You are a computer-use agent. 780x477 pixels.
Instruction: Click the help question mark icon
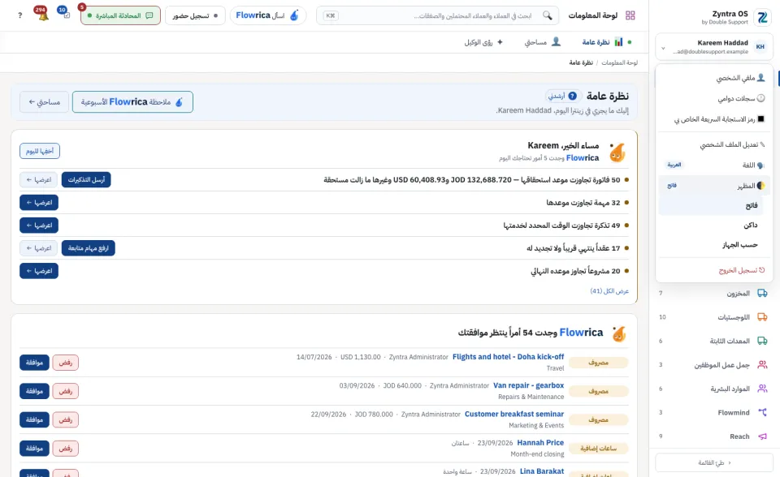click(x=19, y=15)
